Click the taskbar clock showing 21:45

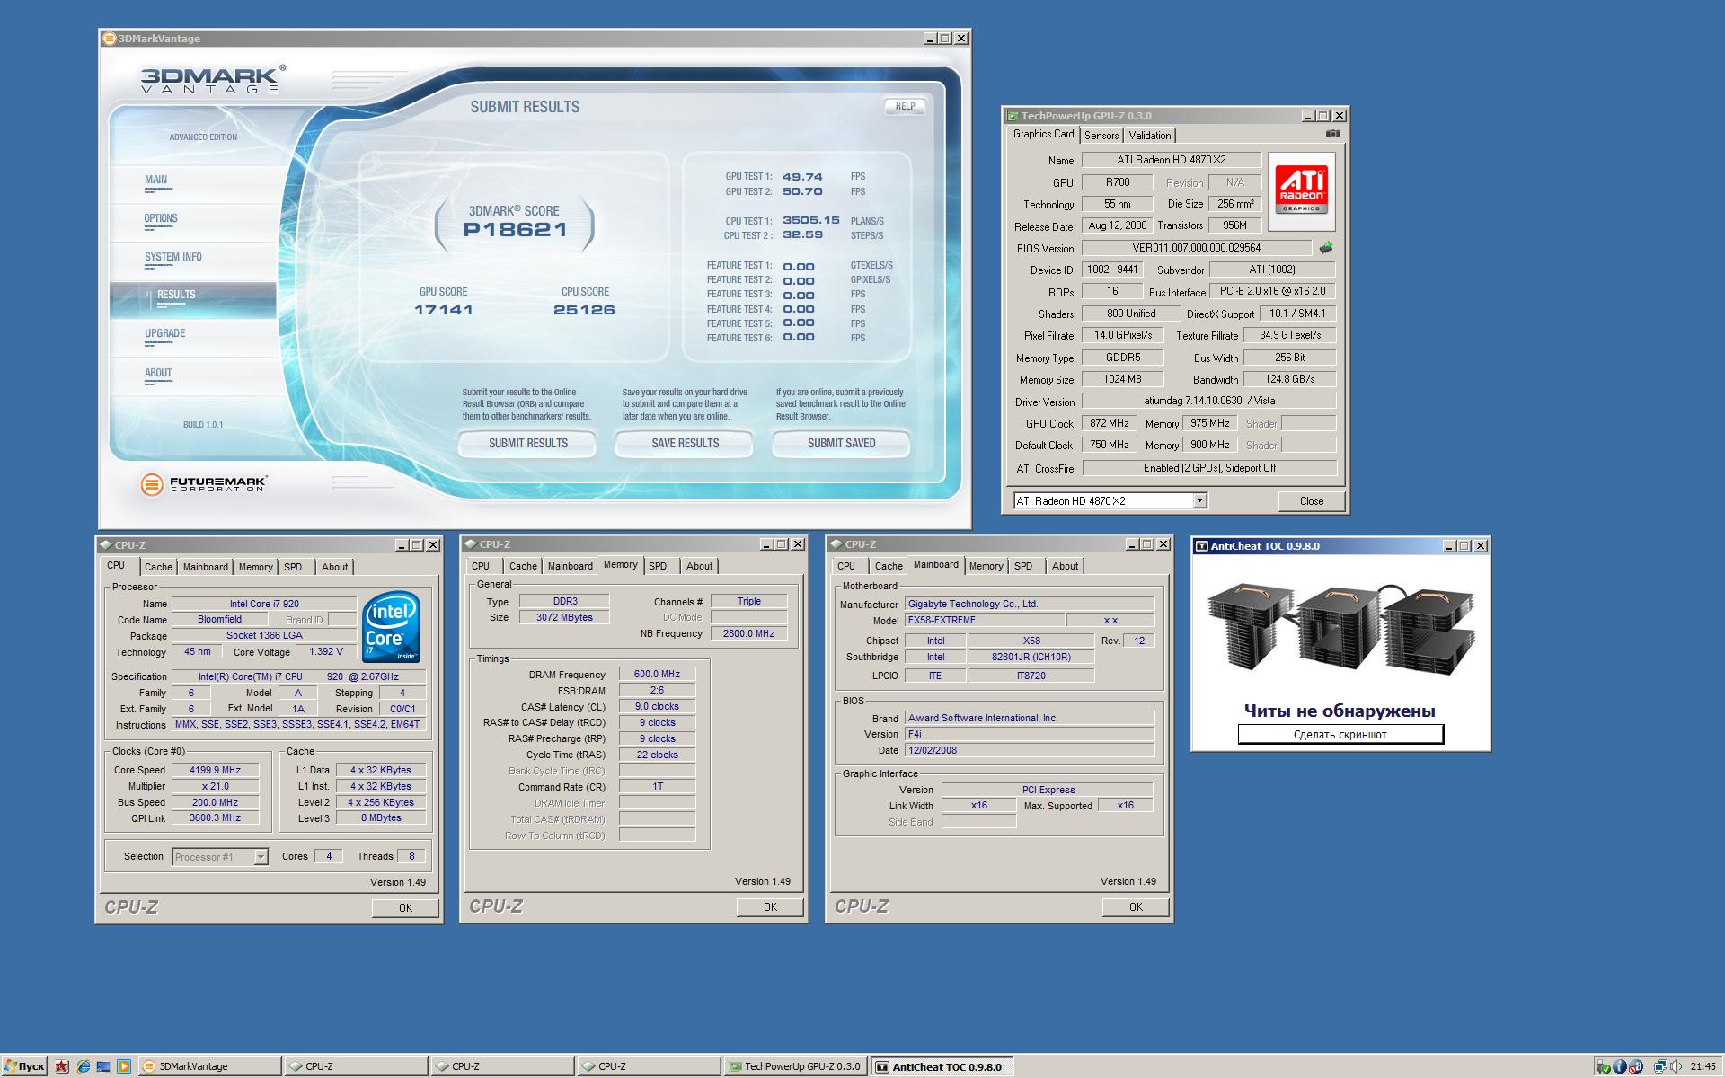pyautogui.click(x=1703, y=1066)
